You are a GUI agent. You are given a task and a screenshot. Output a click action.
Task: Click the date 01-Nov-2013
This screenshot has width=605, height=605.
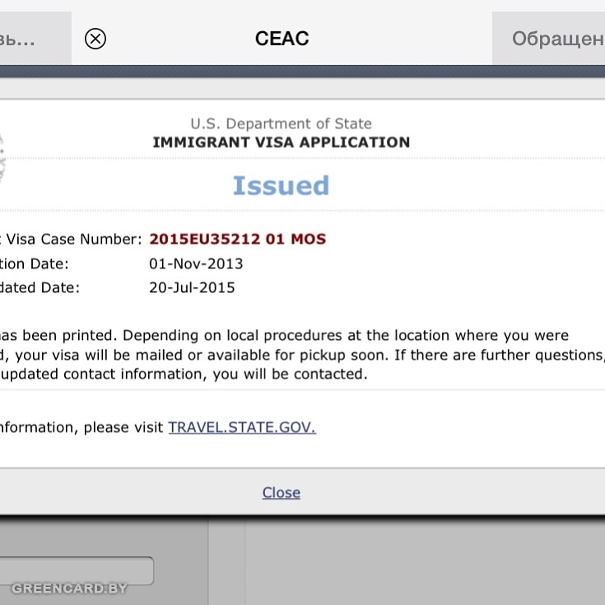(196, 264)
